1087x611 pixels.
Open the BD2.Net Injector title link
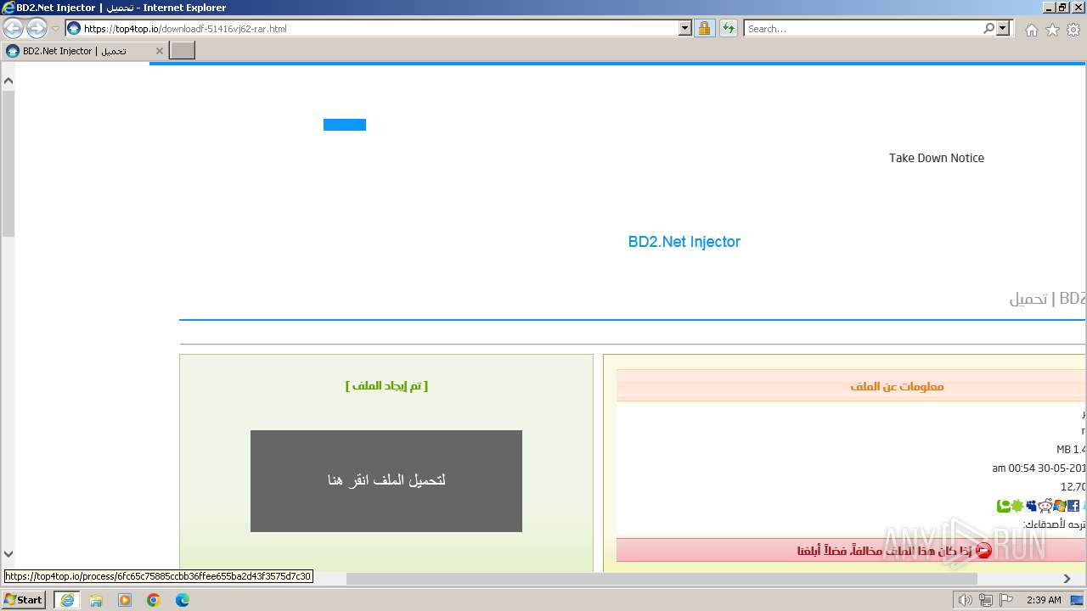[x=684, y=242]
